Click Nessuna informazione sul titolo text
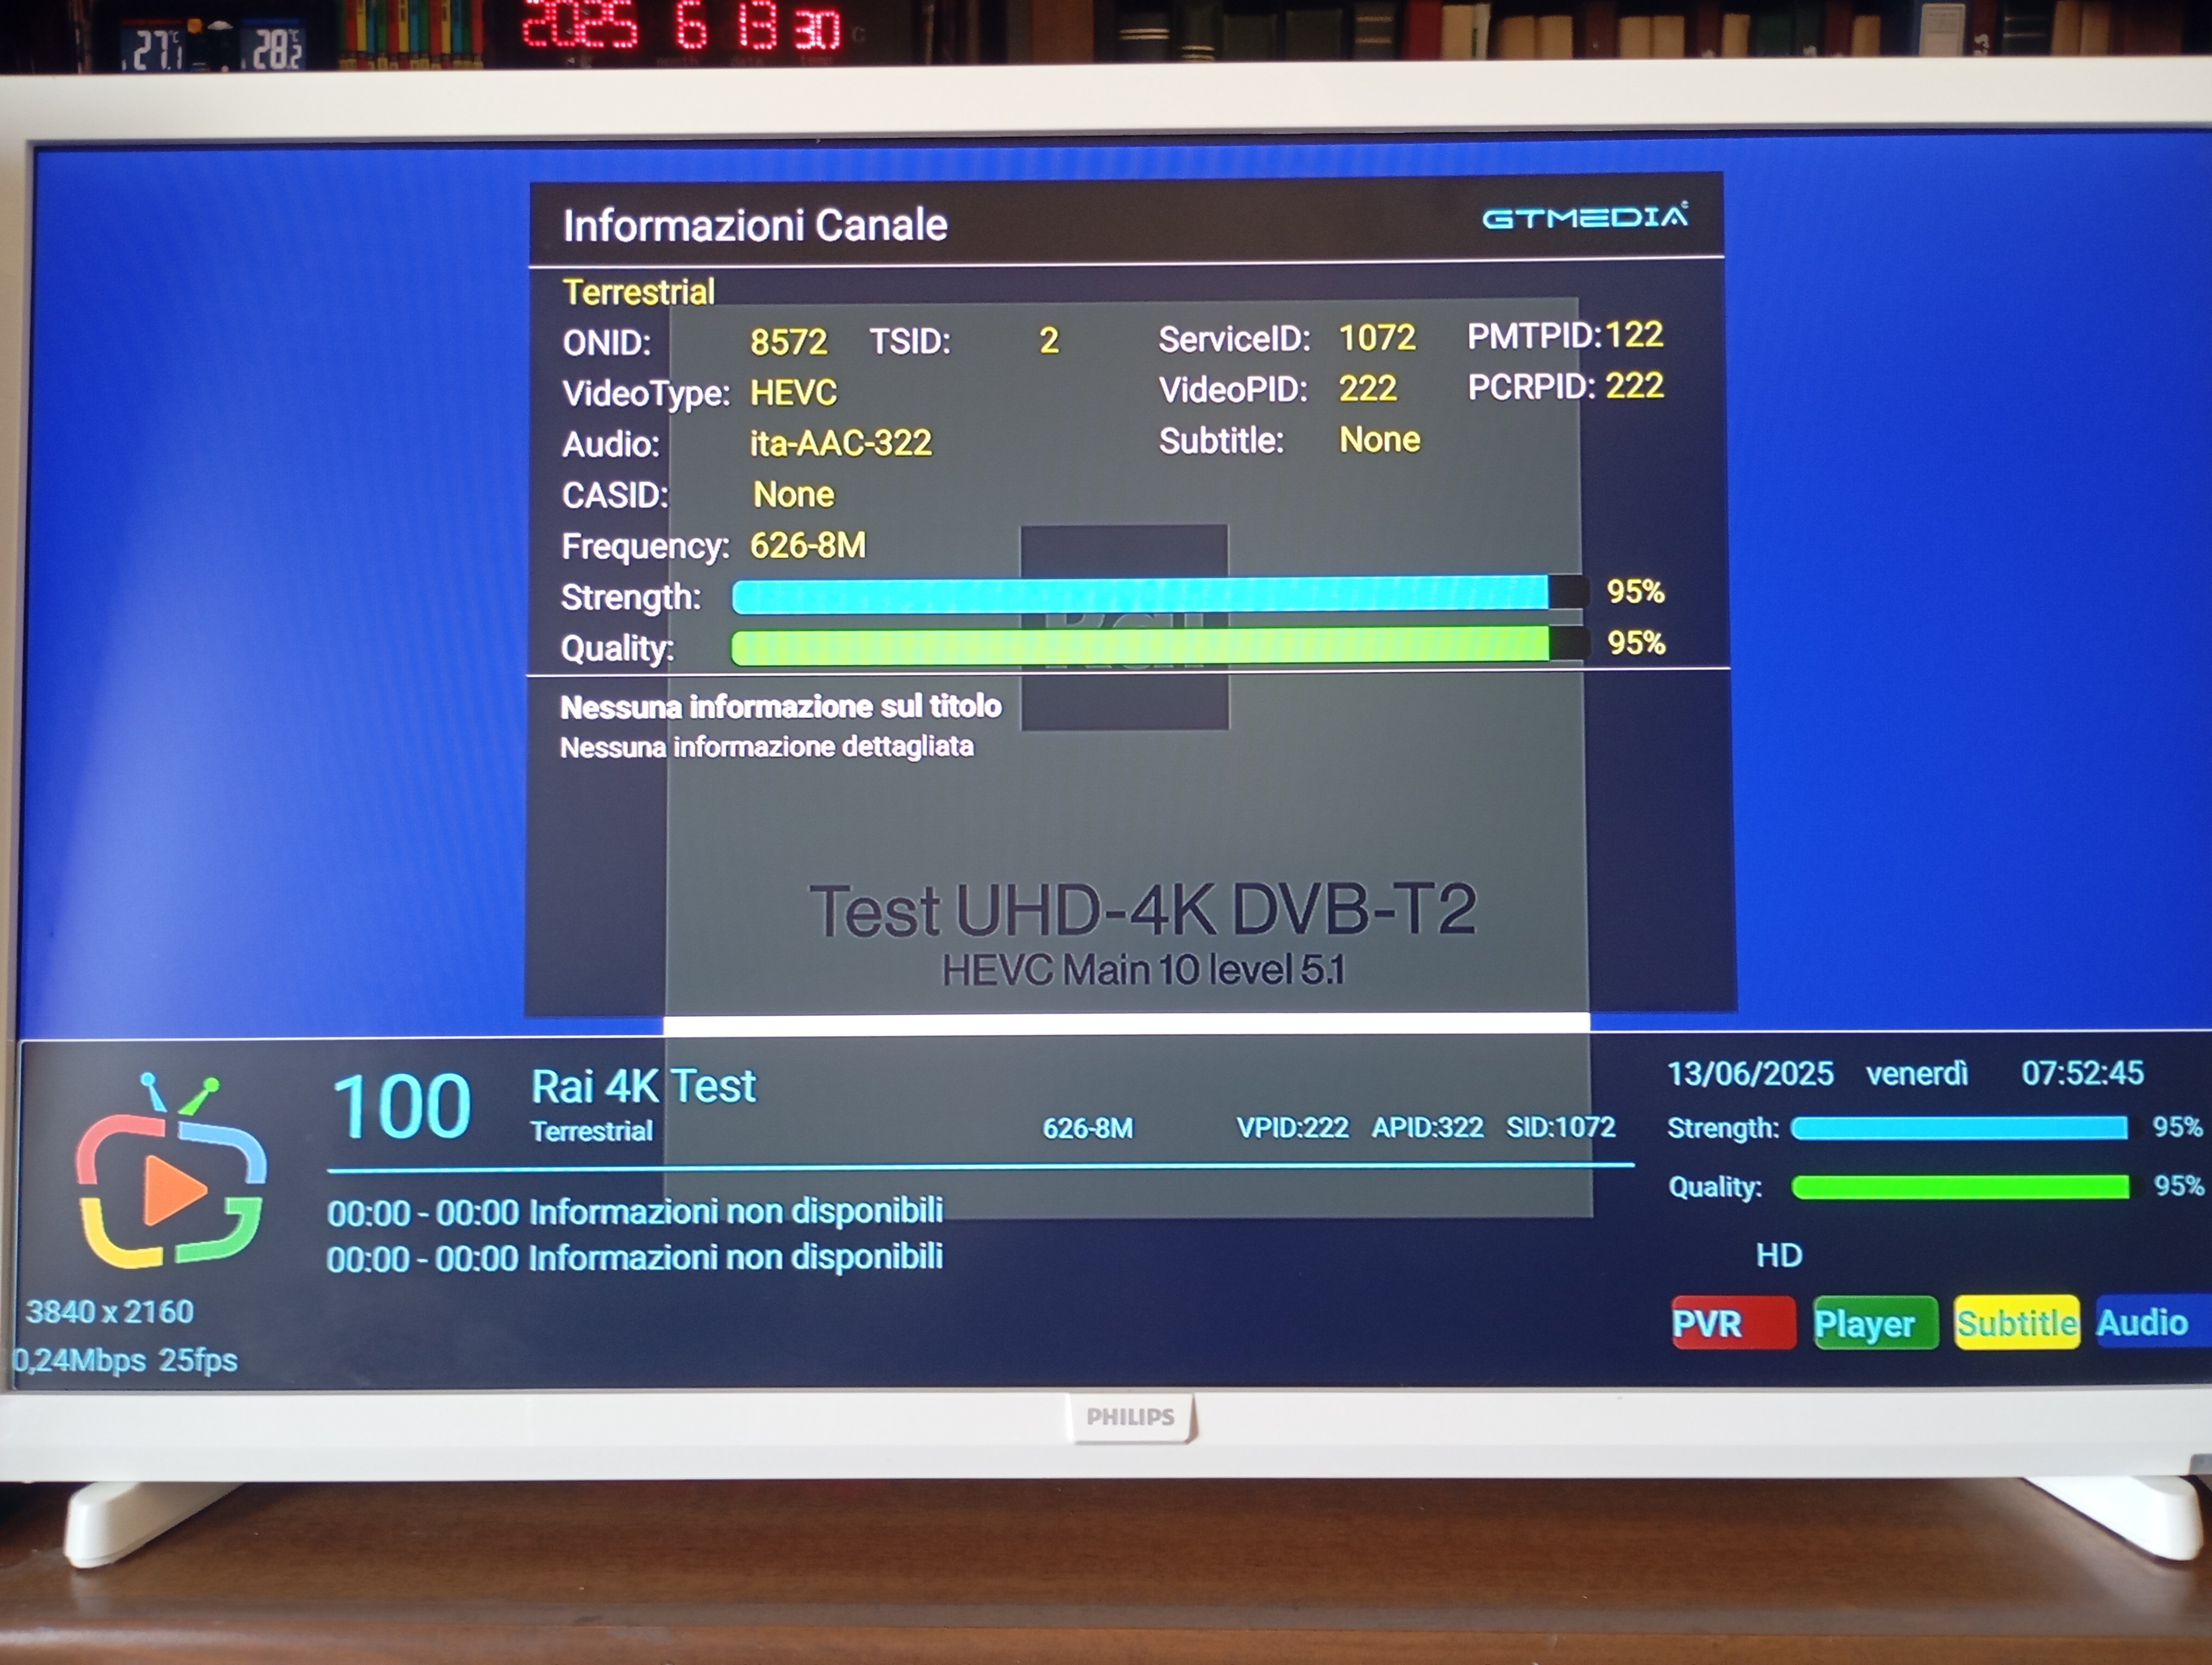2212x1665 pixels. coord(781,707)
